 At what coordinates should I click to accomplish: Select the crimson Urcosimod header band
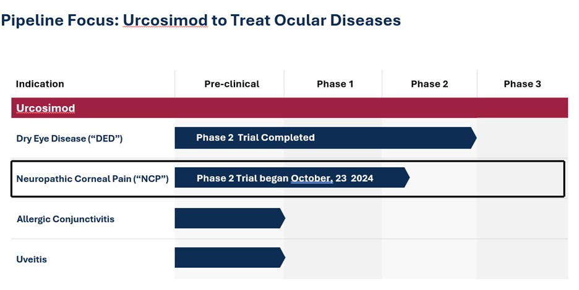point(309,108)
